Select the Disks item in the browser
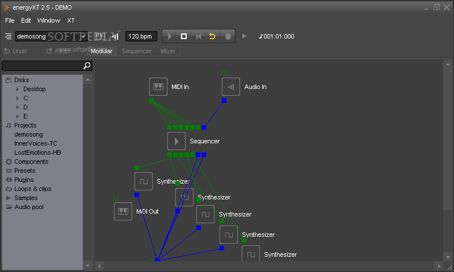The height and width of the screenshot is (272, 454). pyautogui.click(x=22, y=80)
